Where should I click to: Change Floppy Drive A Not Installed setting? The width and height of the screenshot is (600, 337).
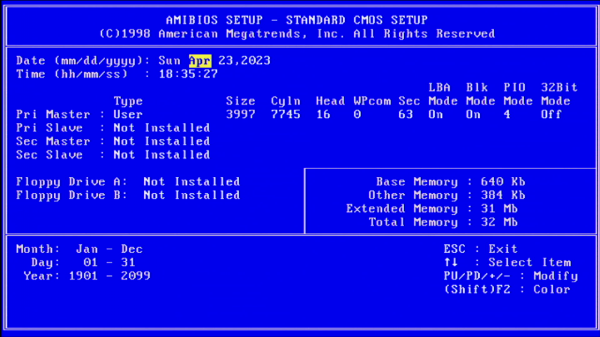click(x=191, y=182)
